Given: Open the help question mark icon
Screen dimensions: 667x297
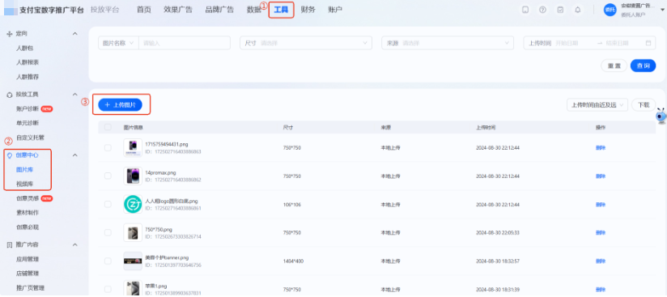Looking at the screenshot, I should coord(543,10).
